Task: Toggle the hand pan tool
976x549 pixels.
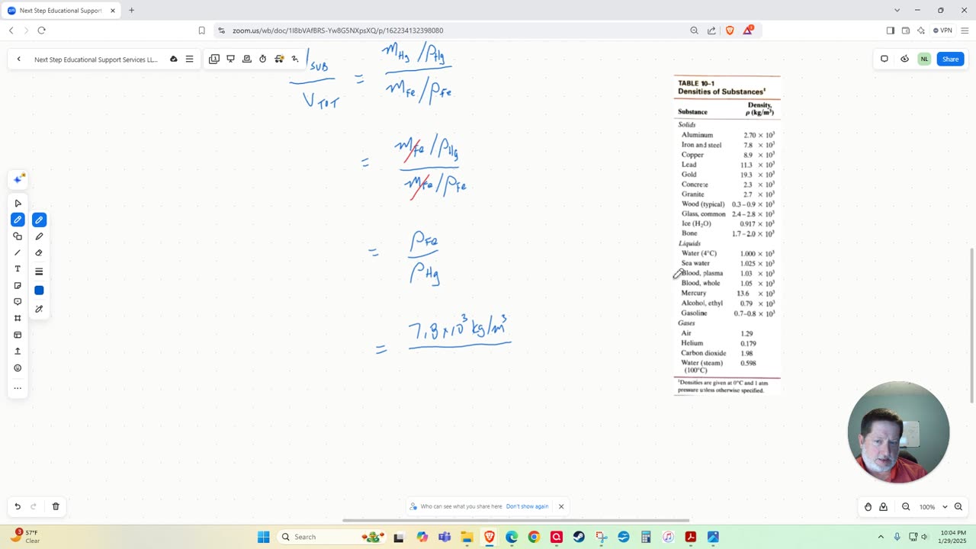Action: (868, 507)
